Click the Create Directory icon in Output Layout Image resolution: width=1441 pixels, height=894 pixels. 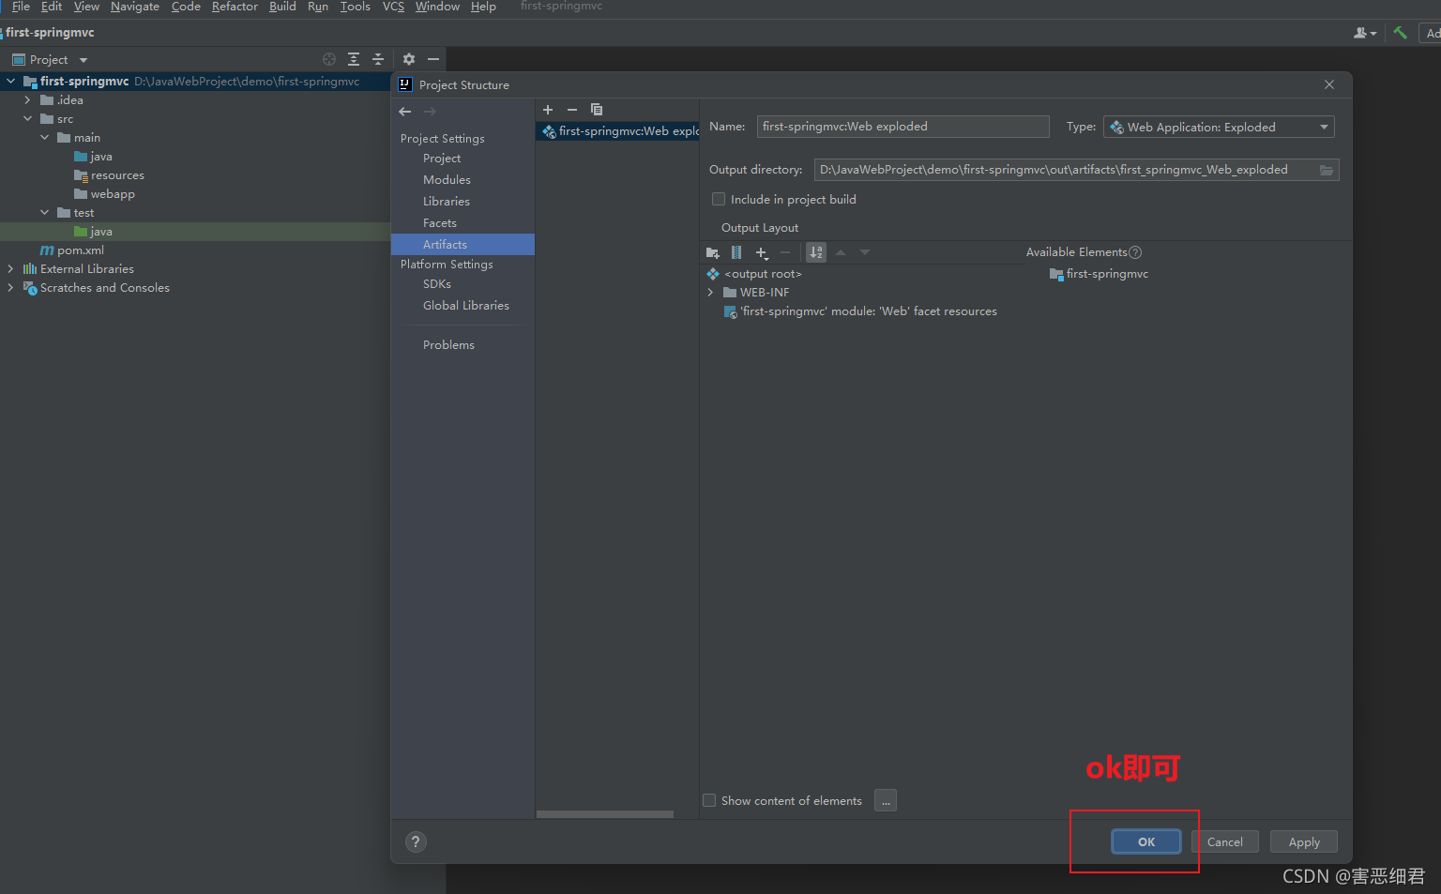tap(713, 252)
